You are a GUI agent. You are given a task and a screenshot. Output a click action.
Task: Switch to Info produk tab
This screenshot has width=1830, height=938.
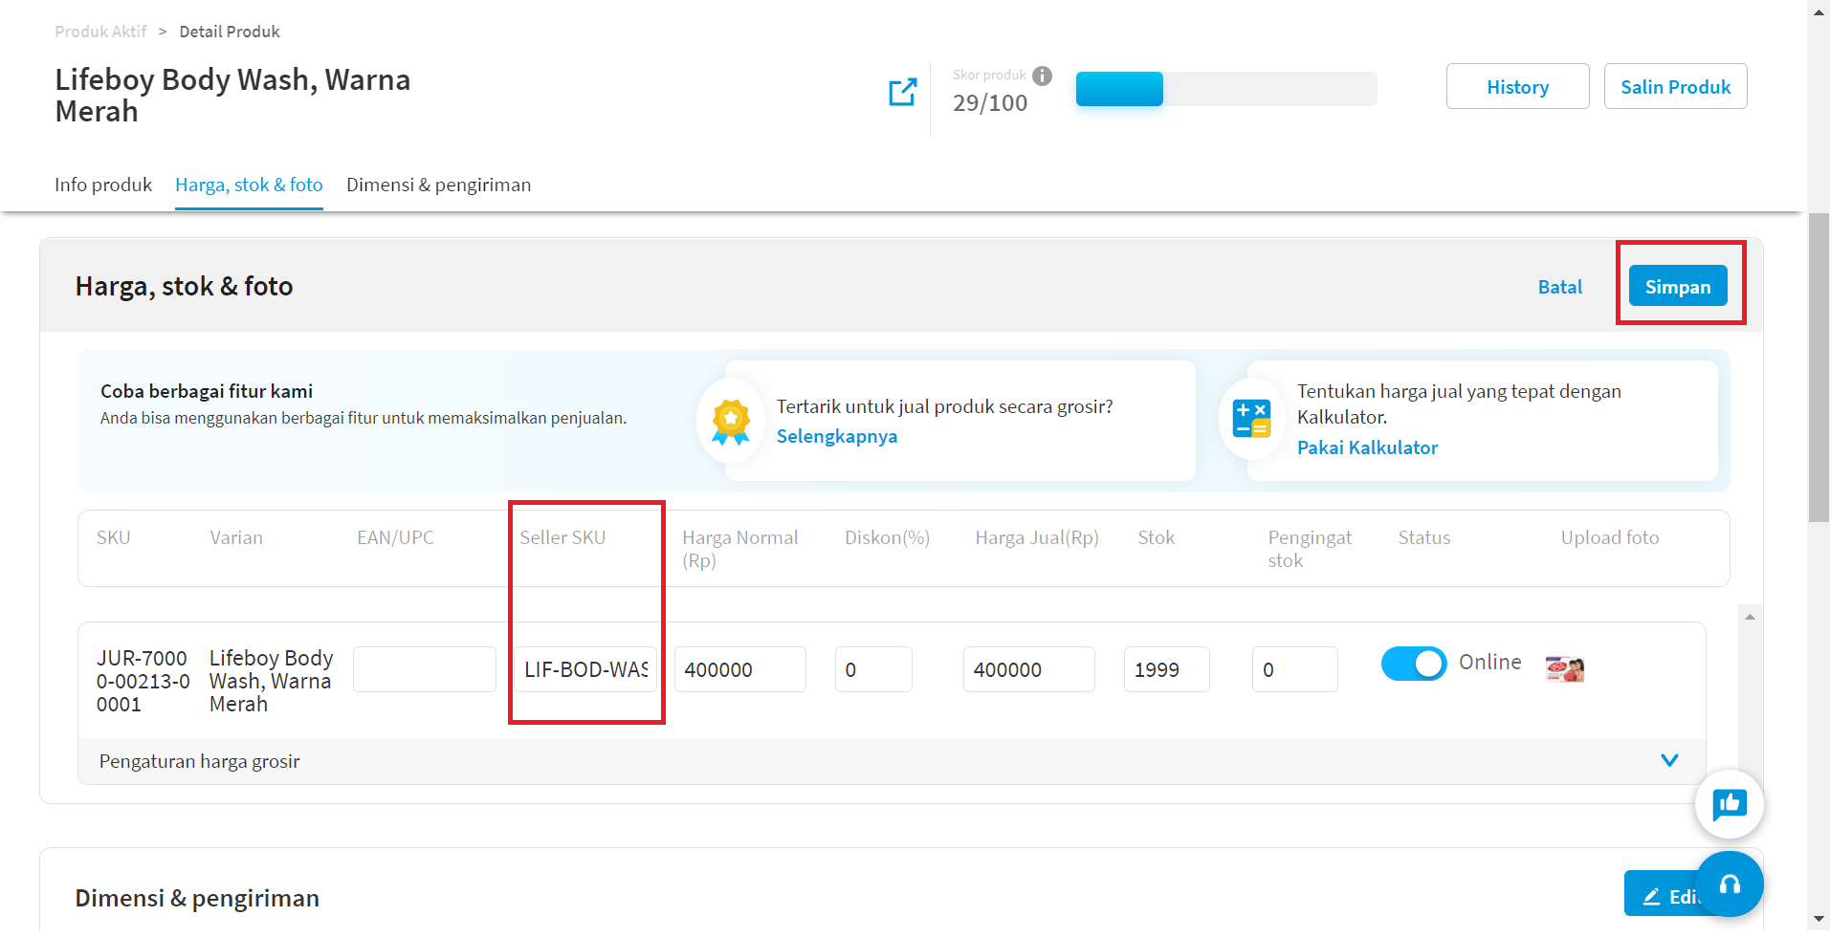103,185
